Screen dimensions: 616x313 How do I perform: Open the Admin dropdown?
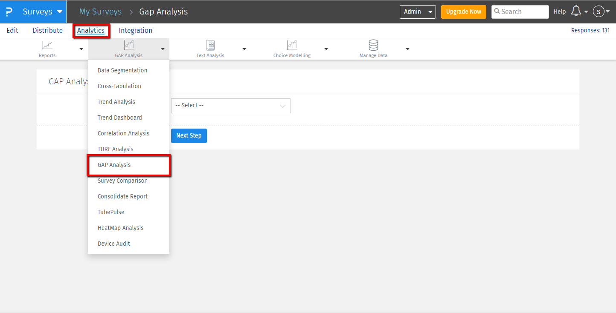pyautogui.click(x=417, y=12)
